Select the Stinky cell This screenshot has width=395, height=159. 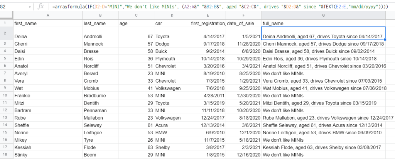click(x=48, y=155)
